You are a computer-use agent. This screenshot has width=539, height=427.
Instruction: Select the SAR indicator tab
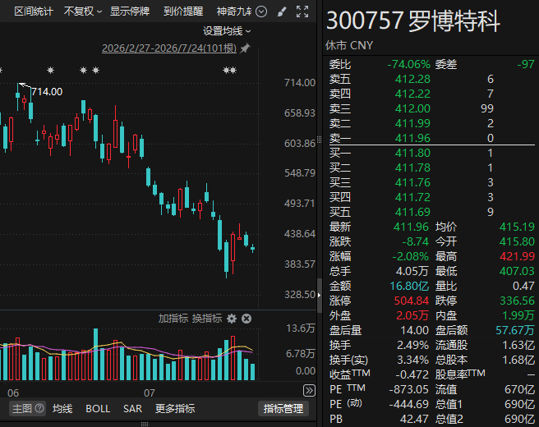132,409
